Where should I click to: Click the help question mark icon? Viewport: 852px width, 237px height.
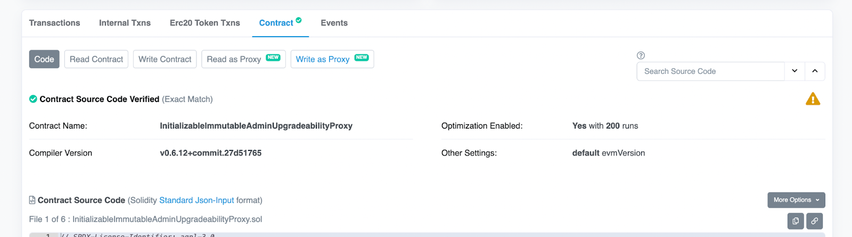(641, 55)
